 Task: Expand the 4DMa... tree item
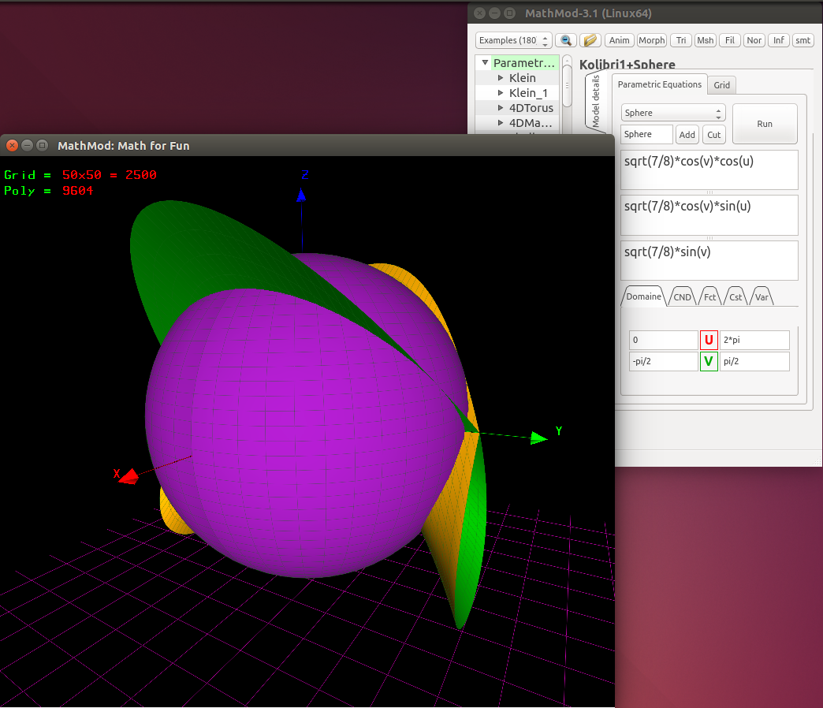(501, 123)
